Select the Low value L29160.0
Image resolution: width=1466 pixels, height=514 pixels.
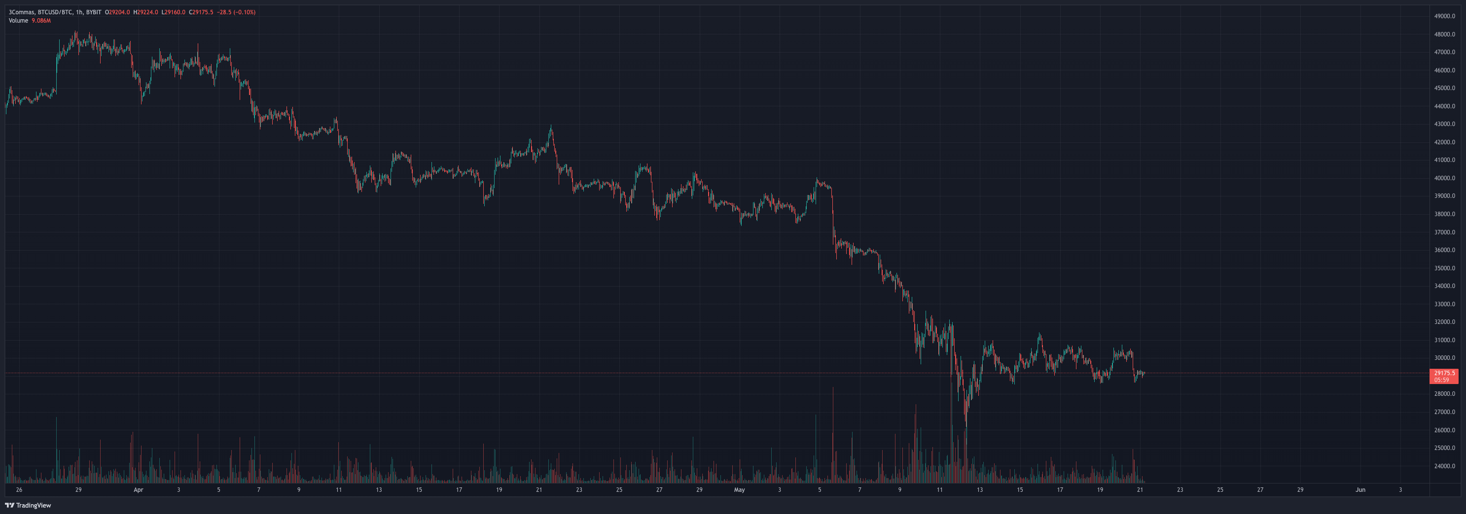pos(174,12)
